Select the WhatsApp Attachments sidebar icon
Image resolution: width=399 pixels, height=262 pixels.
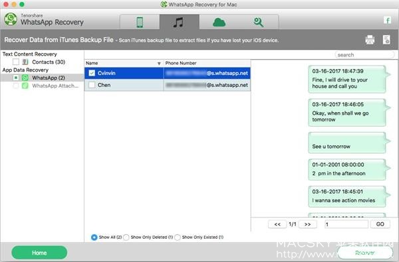tap(25, 86)
